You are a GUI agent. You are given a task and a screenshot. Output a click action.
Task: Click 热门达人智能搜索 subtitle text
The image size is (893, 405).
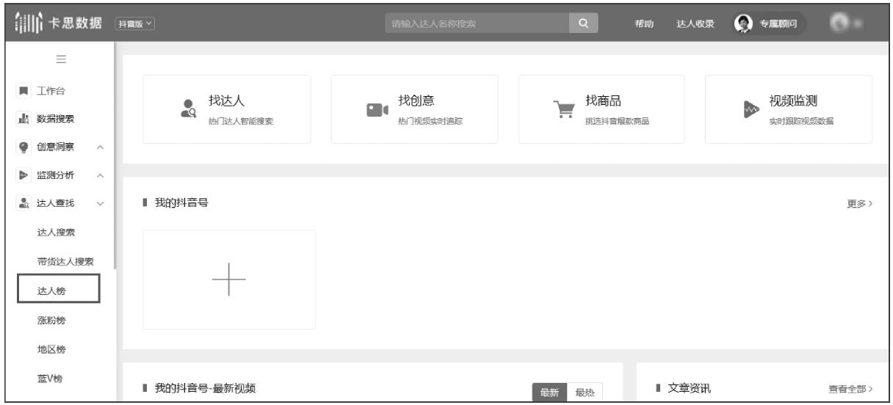(242, 121)
